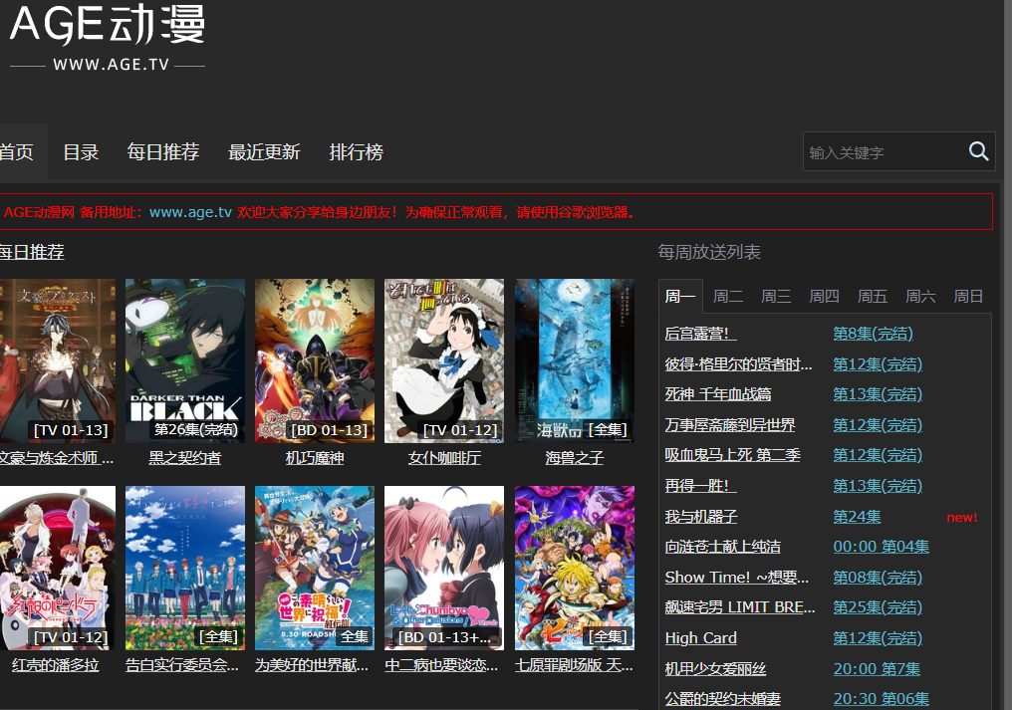Open the 目录 menu item
Viewport: 1012px width, 710px height.
point(81,151)
